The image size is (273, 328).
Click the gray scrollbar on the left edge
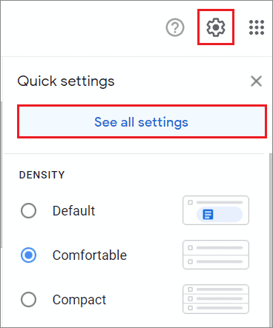(x=1, y=174)
